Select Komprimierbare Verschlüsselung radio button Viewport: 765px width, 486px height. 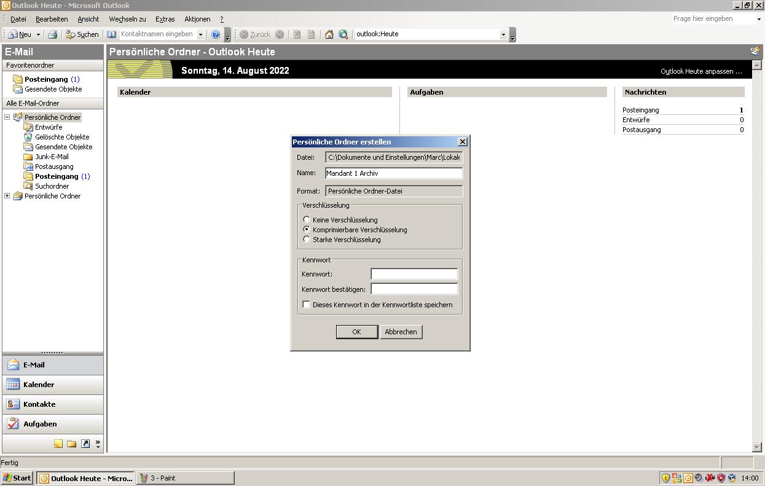pyautogui.click(x=307, y=230)
